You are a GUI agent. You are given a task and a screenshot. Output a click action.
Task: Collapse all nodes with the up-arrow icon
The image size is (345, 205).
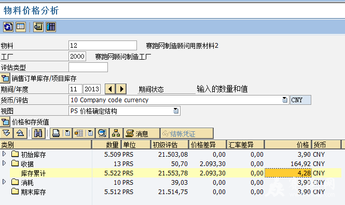(20, 133)
